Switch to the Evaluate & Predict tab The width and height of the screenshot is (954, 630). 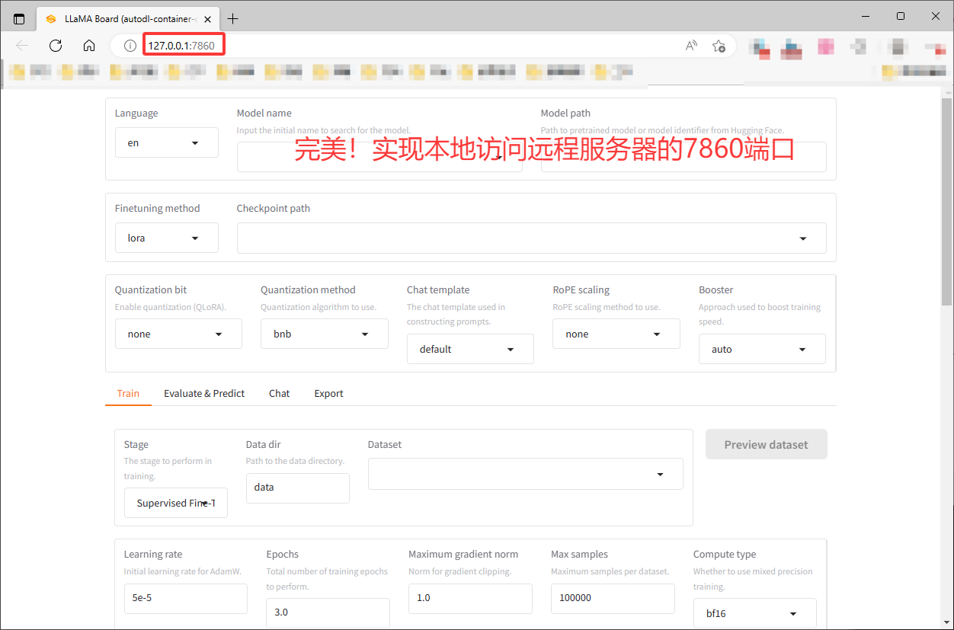[204, 393]
